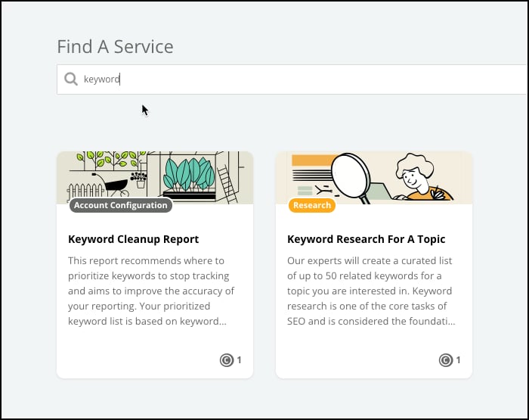This screenshot has height=420, width=529.
Task: Open the Keyword Cleanup Report card title
Action: click(x=133, y=239)
